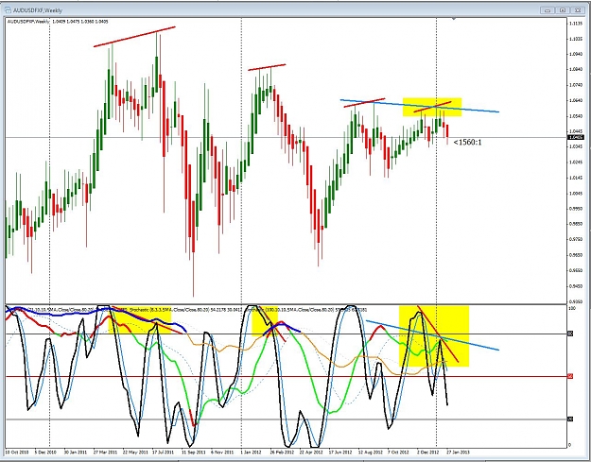Click the chart window icon in title bar
Viewport: 591px width, 462px height.
coord(8,10)
